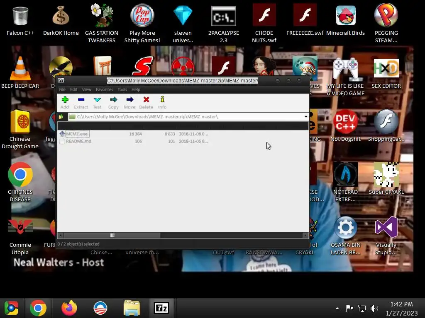This screenshot has width=425, height=318.
Task: Open Chrome from the taskbar
Action: (38, 308)
